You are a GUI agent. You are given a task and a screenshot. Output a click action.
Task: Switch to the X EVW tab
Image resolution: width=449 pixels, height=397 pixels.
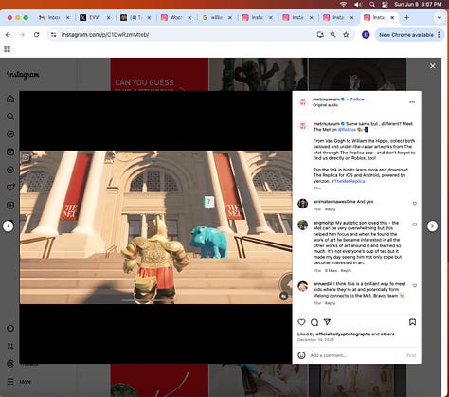coord(94,18)
